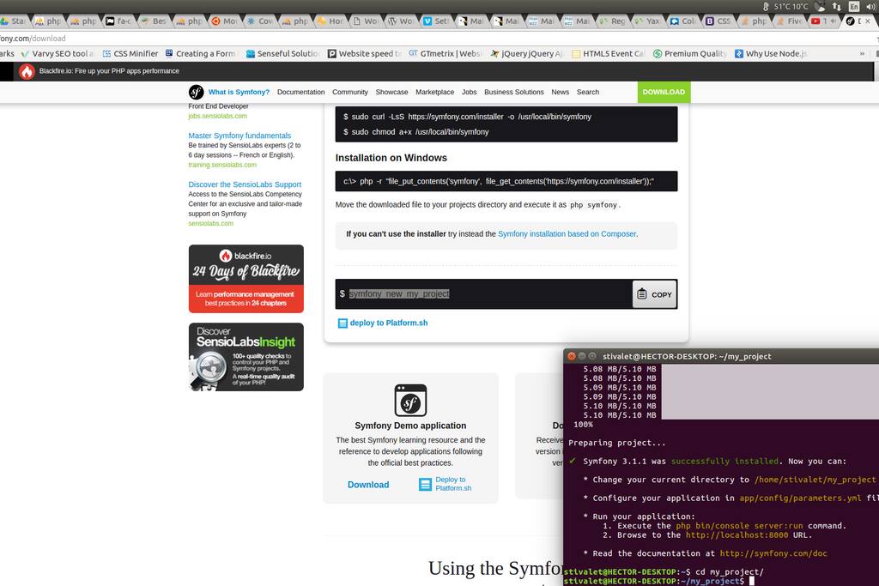
Task: Click the Website speed test bookmark icon
Action: 332,54
